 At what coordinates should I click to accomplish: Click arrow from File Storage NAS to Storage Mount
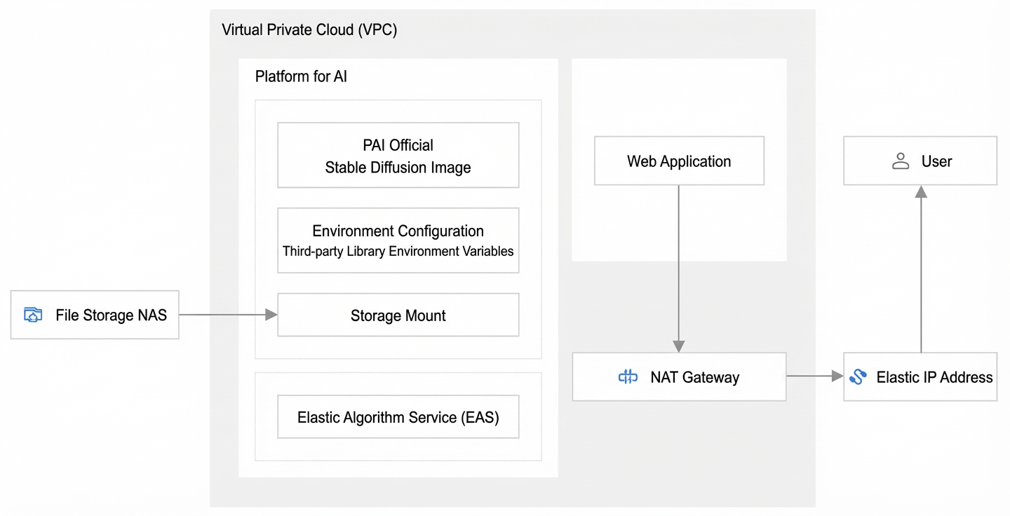(x=228, y=315)
